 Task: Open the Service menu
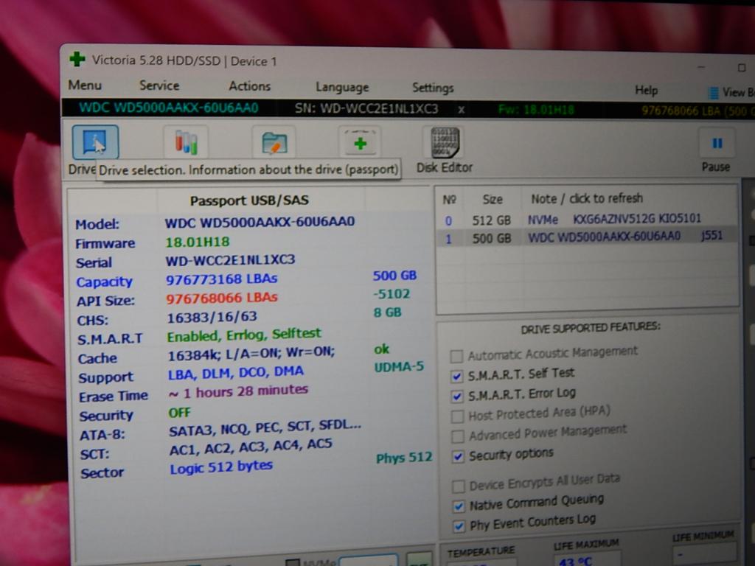(159, 85)
